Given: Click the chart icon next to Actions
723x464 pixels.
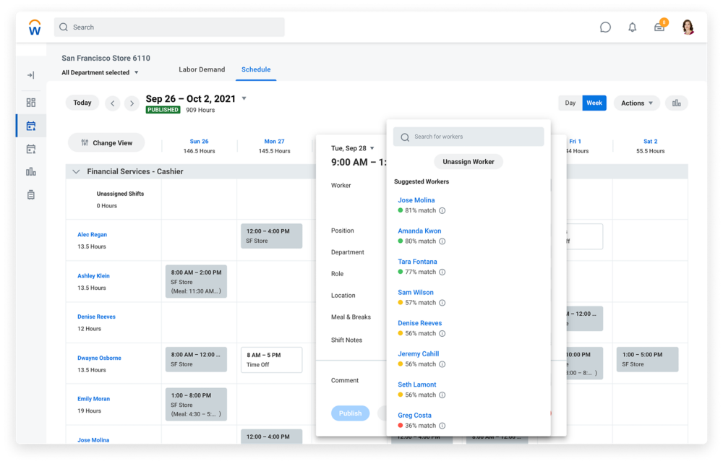Looking at the screenshot, I should click(677, 103).
